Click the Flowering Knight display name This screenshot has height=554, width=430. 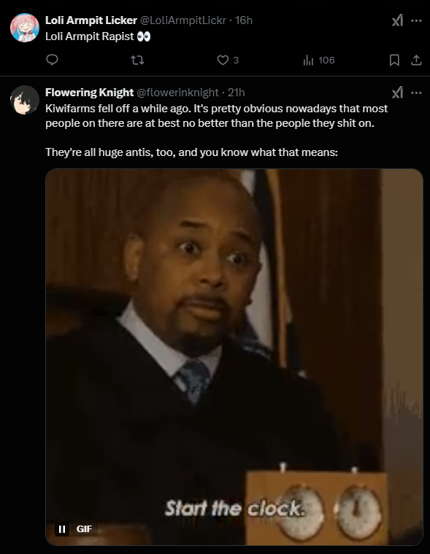tap(89, 93)
